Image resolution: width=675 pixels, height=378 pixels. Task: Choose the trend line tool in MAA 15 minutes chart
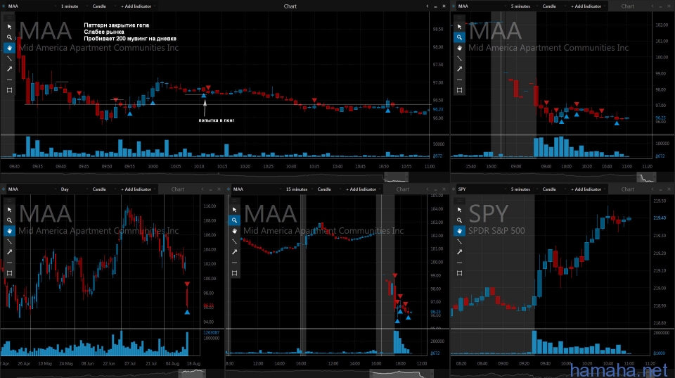tap(234, 241)
